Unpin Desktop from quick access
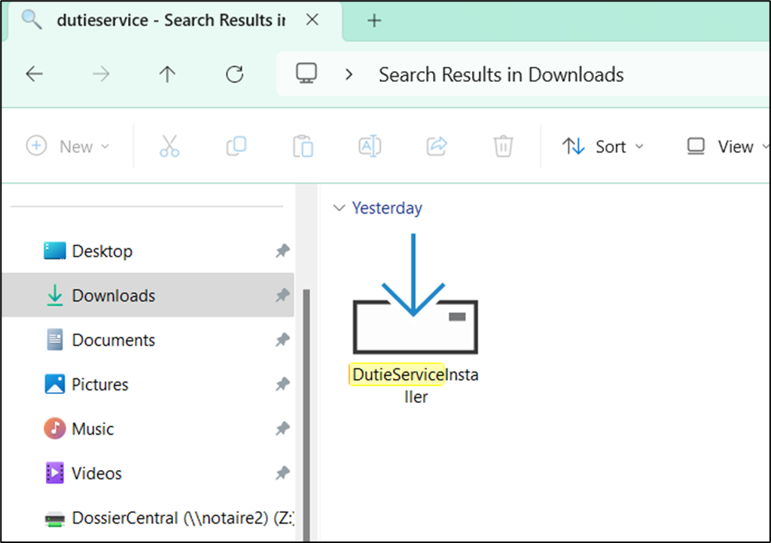Image resolution: width=771 pixels, height=543 pixels. click(282, 251)
